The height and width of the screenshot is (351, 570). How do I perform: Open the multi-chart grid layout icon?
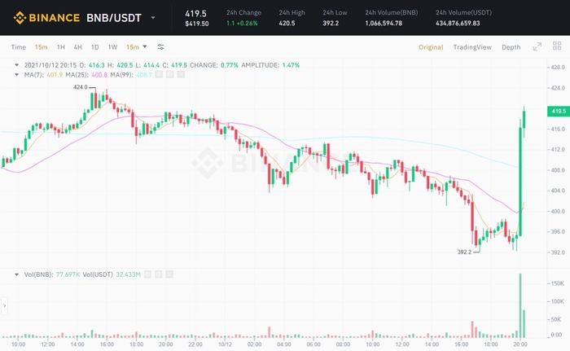[557, 46]
